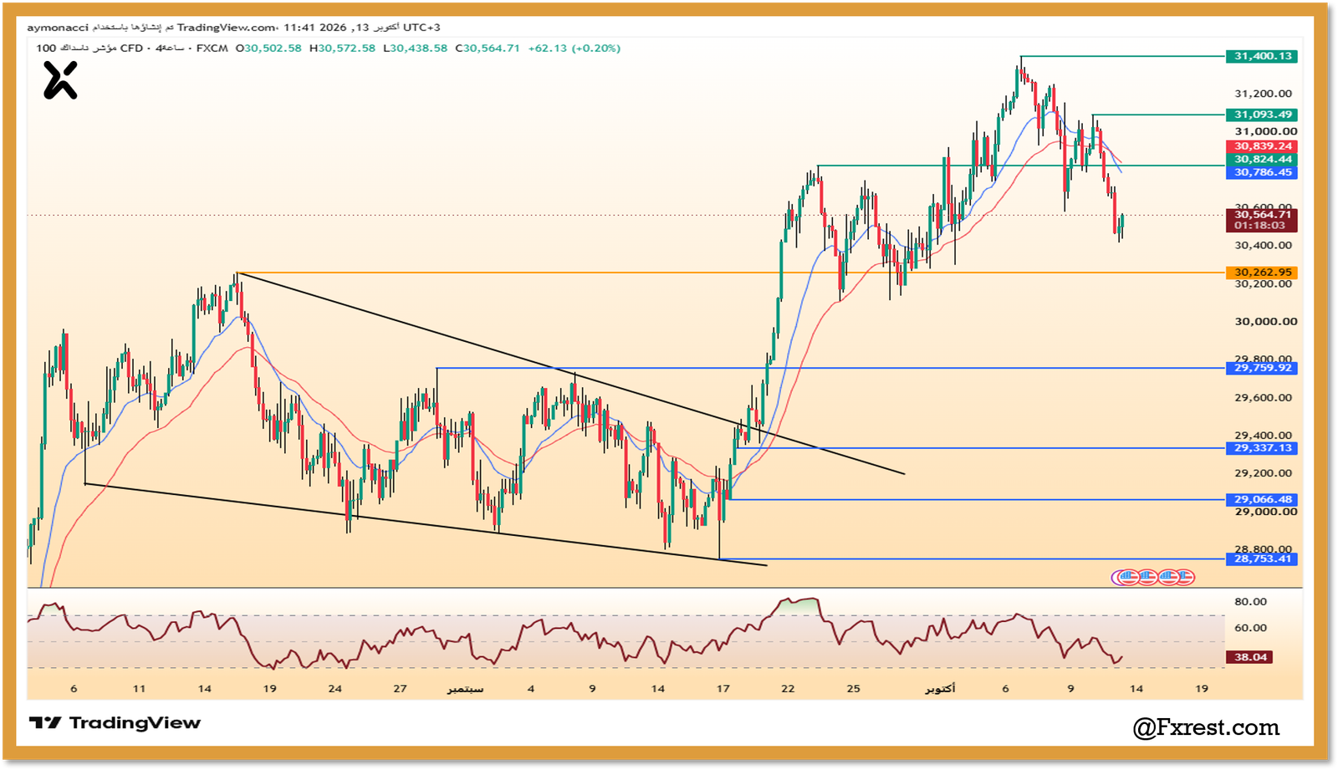This screenshot has width=1338, height=770.
Task: Click the aymonacci username in the header
Action: [x=58, y=28]
